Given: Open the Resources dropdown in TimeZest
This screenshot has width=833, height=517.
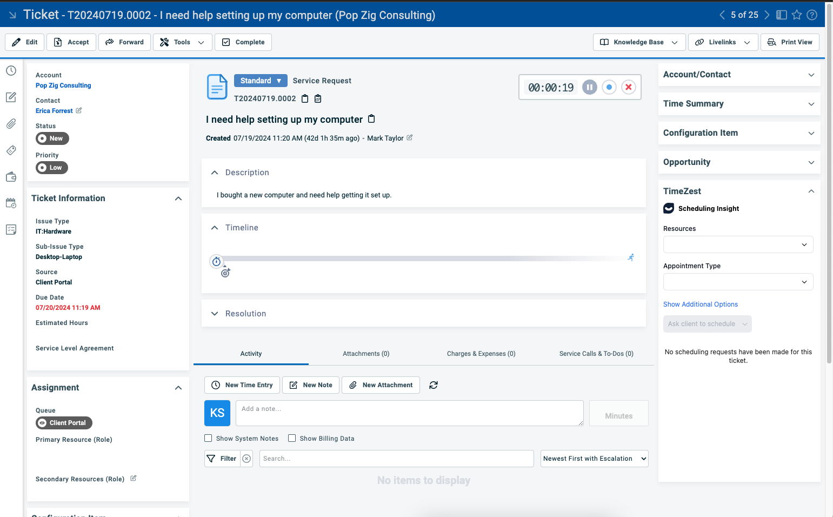Looking at the screenshot, I should point(738,244).
